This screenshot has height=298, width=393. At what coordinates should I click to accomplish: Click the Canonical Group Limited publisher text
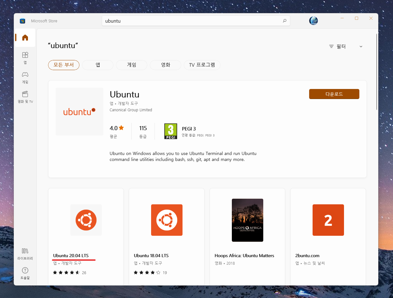click(x=131, y=110)
